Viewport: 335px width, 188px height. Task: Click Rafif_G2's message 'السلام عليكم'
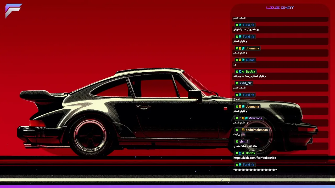click(239, 88)
